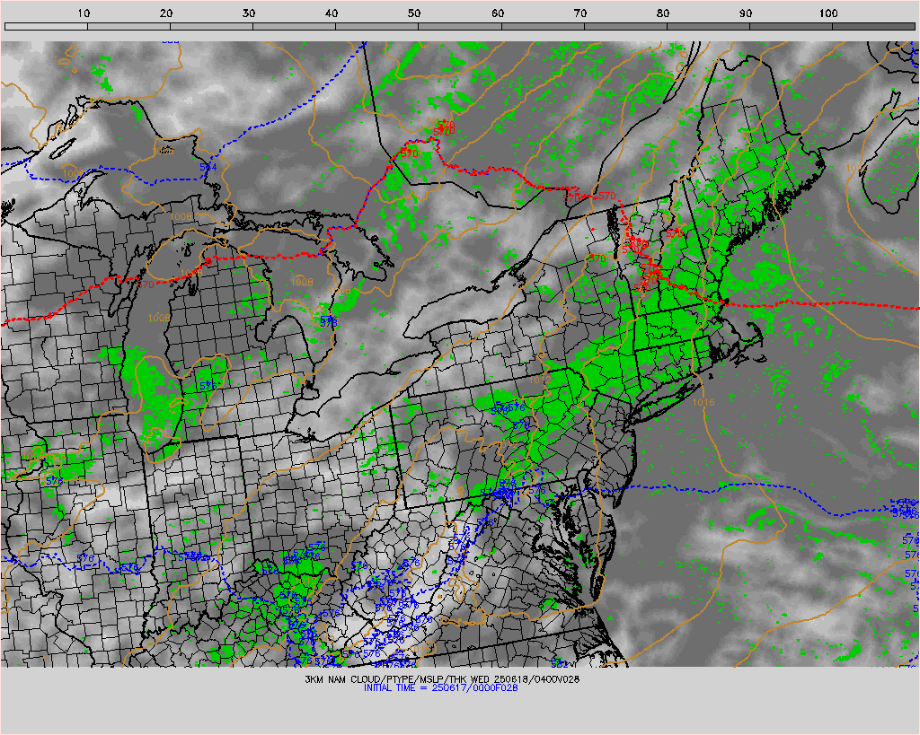Click the 1016 isobar label off the coast
Screen dimensions: 920x735
[703, 402]
